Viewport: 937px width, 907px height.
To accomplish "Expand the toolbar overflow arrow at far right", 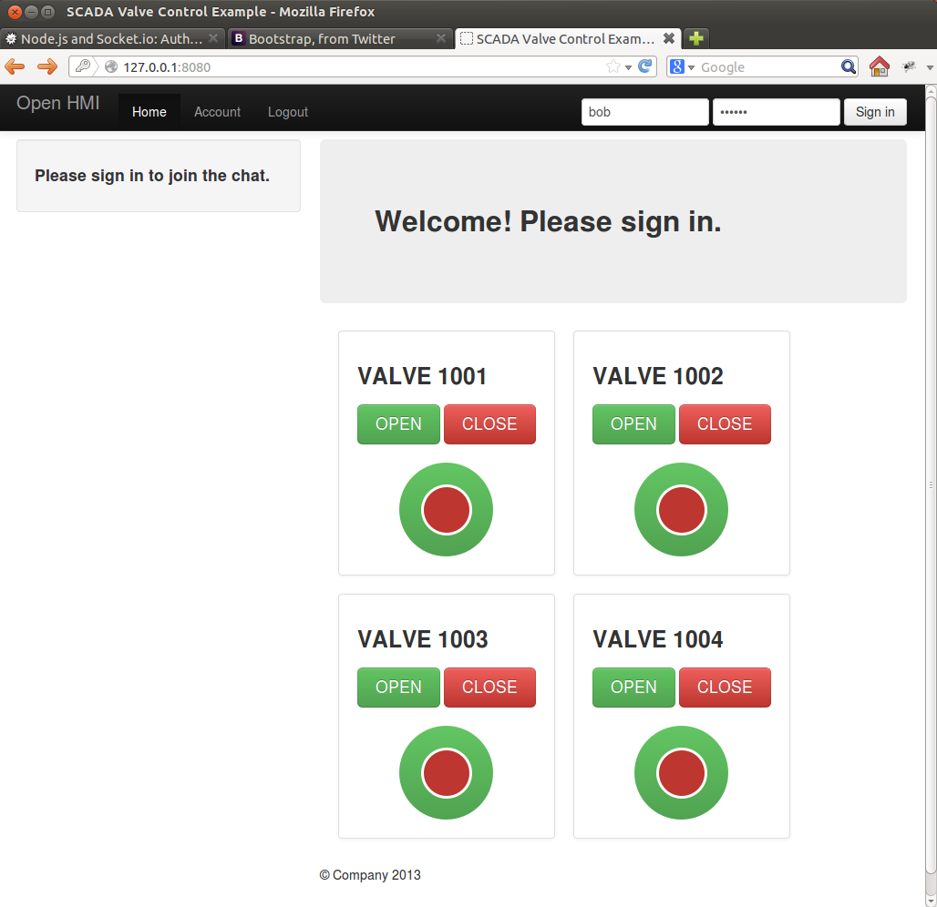I will [x=929, y=67].
